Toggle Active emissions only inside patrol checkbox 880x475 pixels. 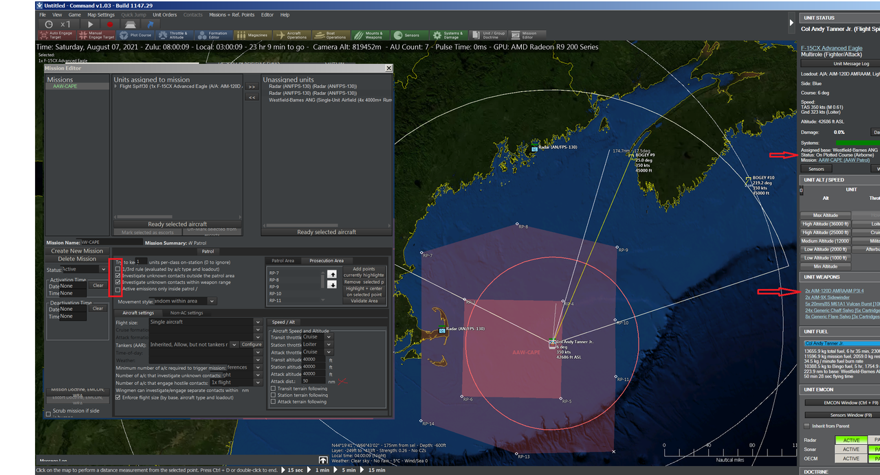[118, 289]
